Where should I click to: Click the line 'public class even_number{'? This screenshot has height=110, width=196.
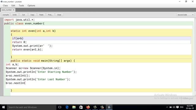pyautogui.click(x=24, y=24)
